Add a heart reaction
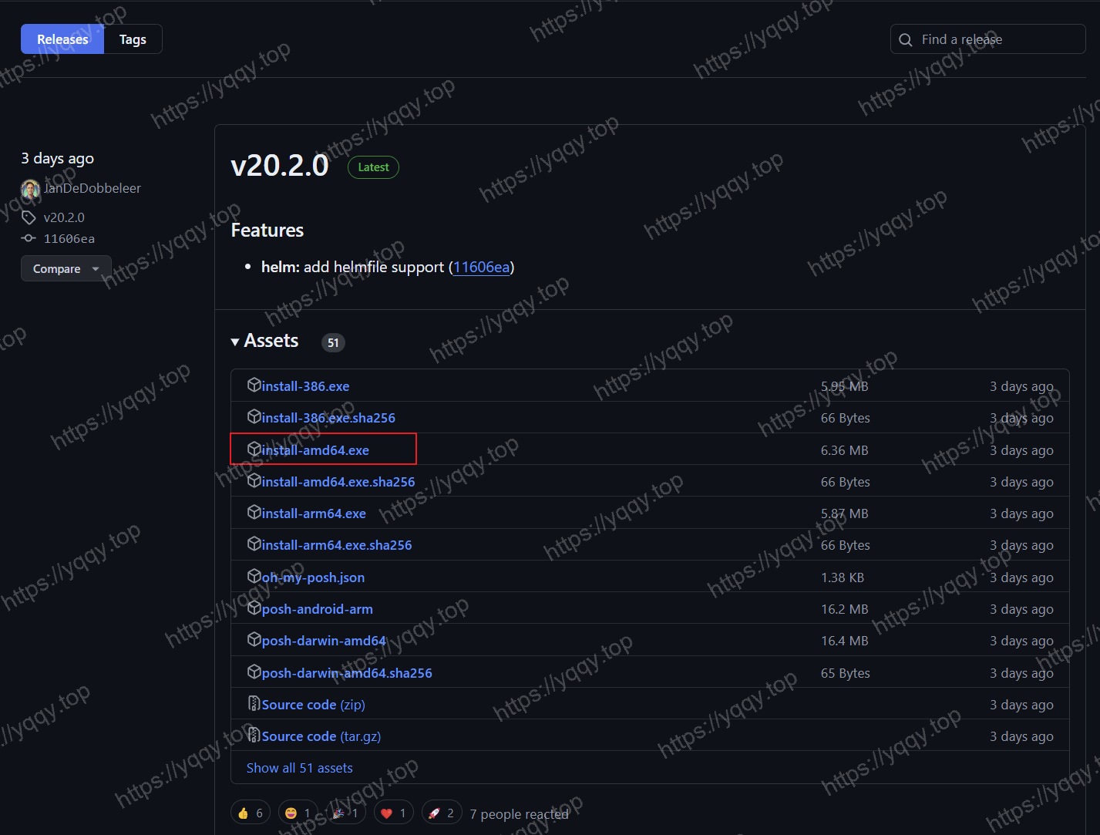Screen dimensions: 1100x835 pyautogui.click(x=393, y=813)
